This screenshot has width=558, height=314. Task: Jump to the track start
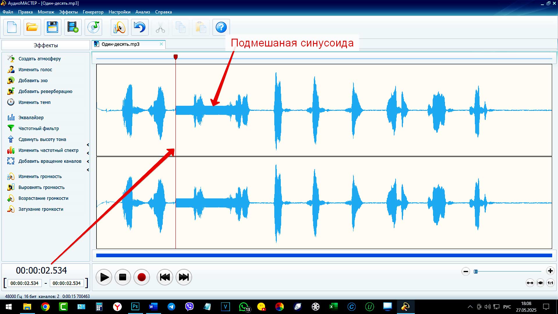point(165,277)
